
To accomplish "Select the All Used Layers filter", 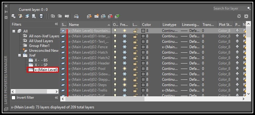I will tap(41, 41).
